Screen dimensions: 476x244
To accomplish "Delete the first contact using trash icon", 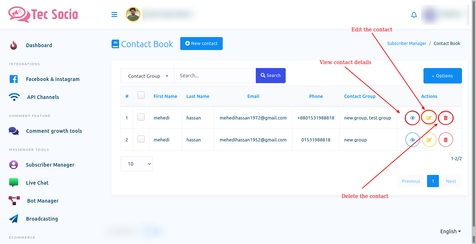I will (x=446, y=118).
